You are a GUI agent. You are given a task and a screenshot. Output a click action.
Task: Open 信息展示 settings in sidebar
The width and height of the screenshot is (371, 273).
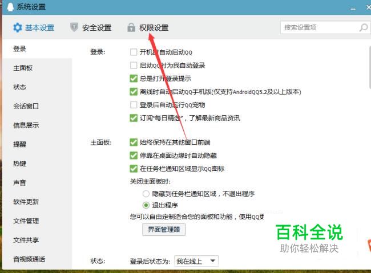click(x=26, y=125)
